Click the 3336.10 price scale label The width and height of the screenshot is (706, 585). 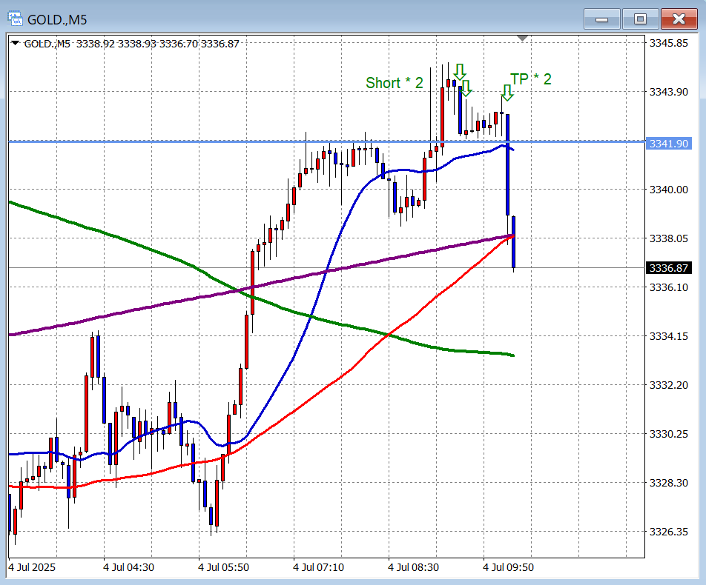click(x=669, y=287)
